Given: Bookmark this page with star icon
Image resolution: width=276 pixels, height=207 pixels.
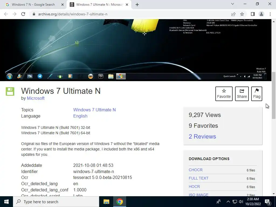Looking at the screenshot, I should coord(242,14).
